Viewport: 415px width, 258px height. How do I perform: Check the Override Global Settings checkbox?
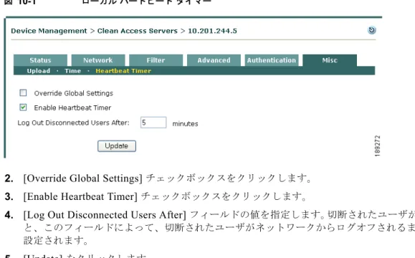coord(23,92)
